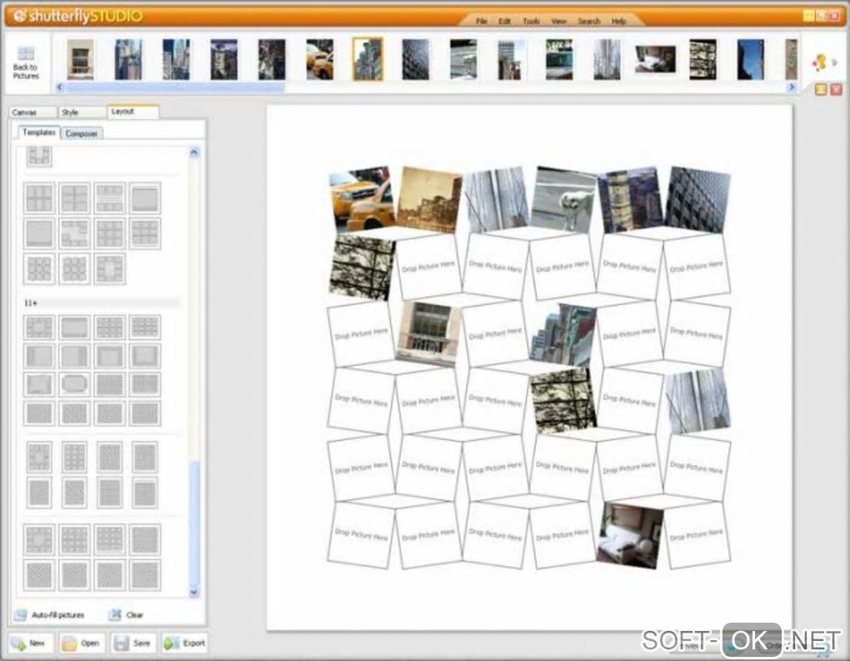Click the orange panel restore icon
This screenshot has height=661, width=850.
pyautogui.click(x=821, y=89)
